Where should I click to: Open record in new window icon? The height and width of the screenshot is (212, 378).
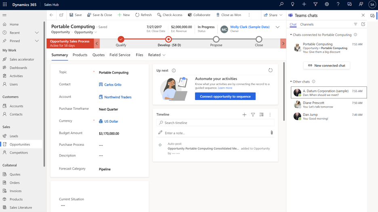click(x=61, y=15)
